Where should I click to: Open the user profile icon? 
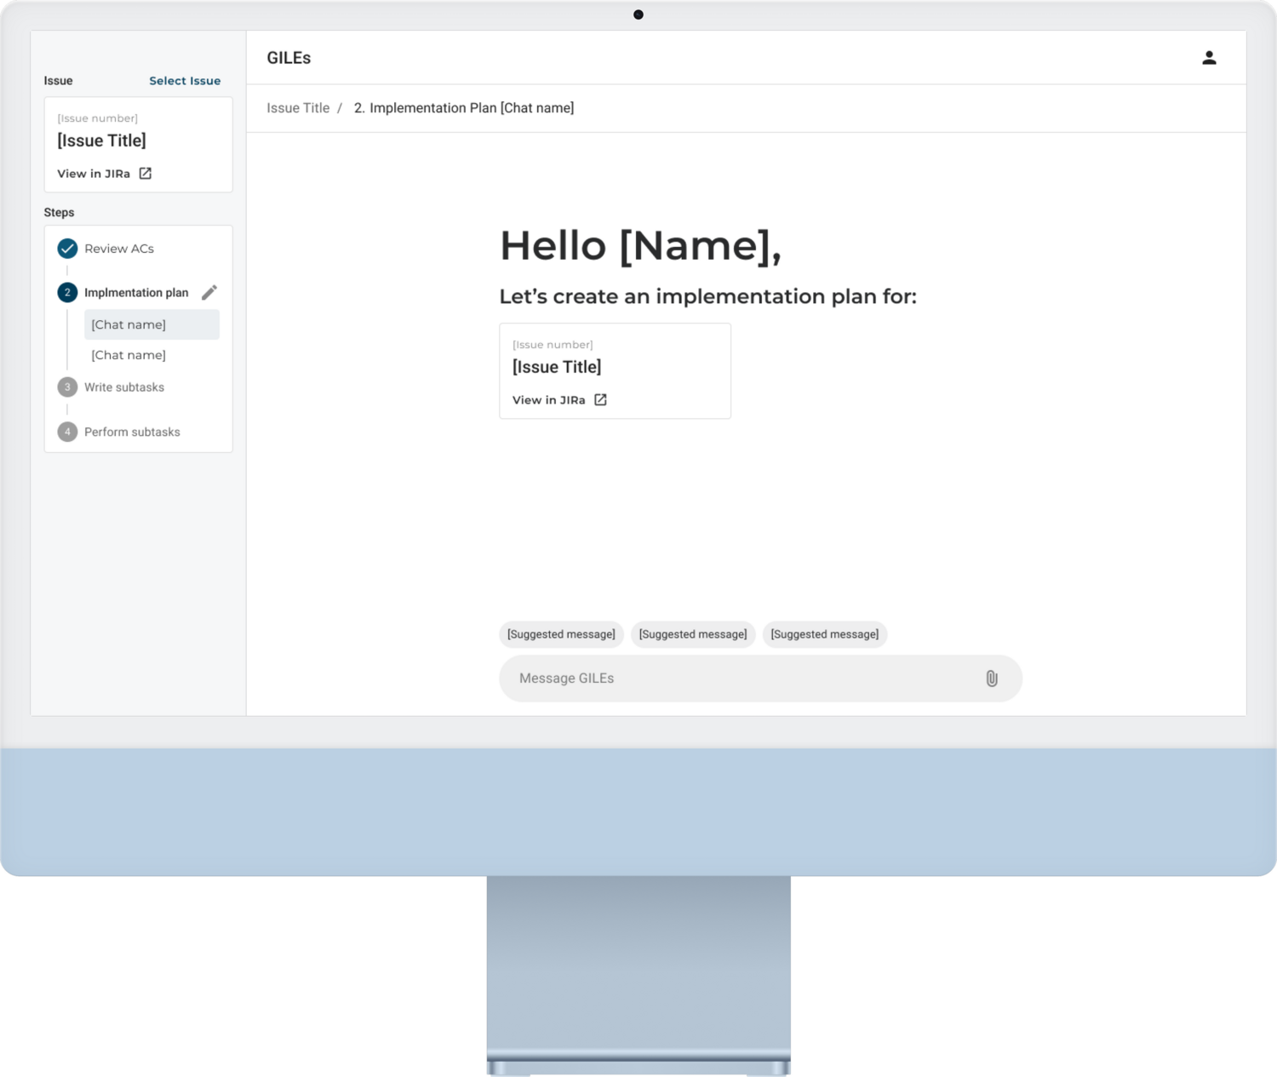click(x=1209, y=58)
